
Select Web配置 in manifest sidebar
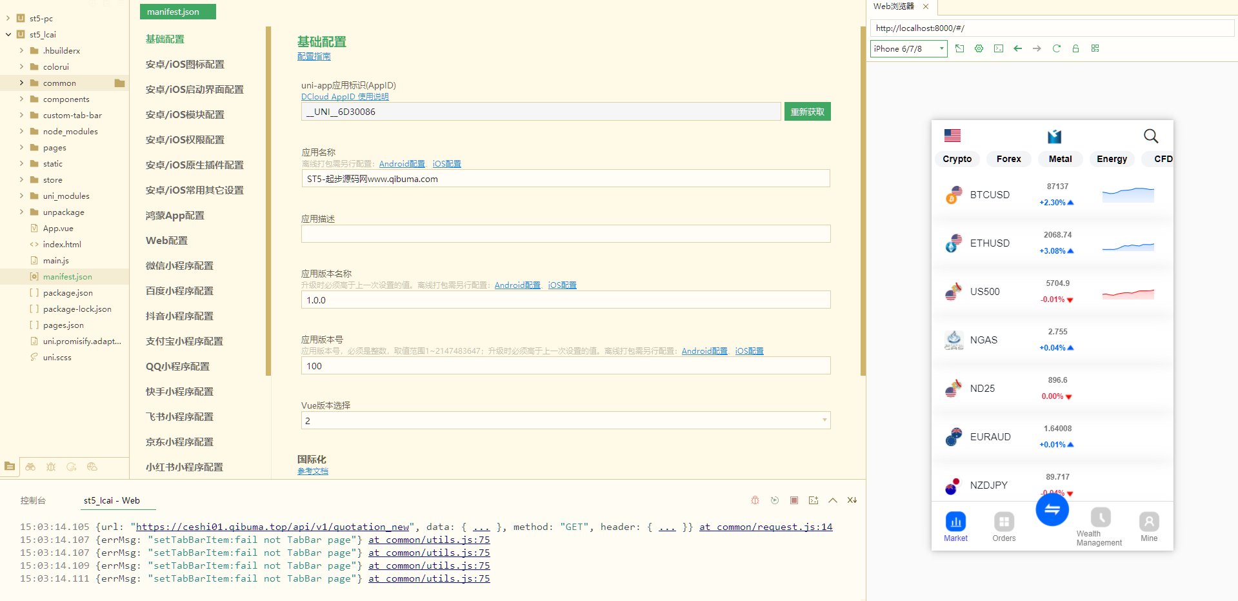[166, 241]
